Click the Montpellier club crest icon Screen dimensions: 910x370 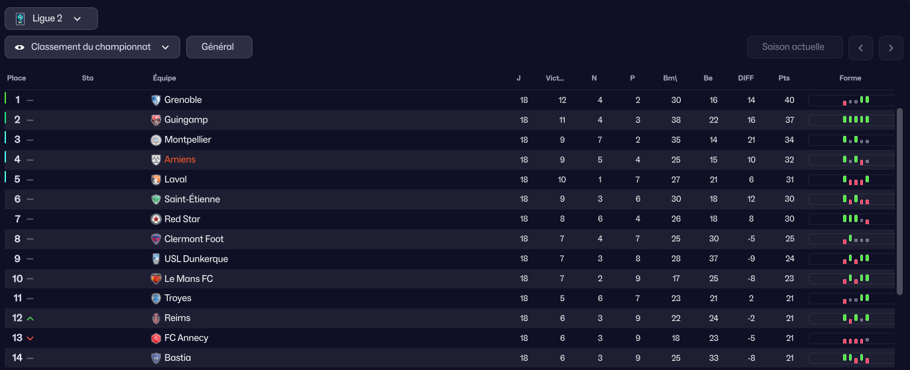(156, 140)
